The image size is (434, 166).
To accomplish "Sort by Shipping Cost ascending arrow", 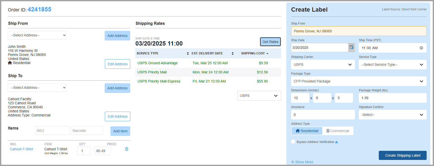I will click(x=267, y=53).
